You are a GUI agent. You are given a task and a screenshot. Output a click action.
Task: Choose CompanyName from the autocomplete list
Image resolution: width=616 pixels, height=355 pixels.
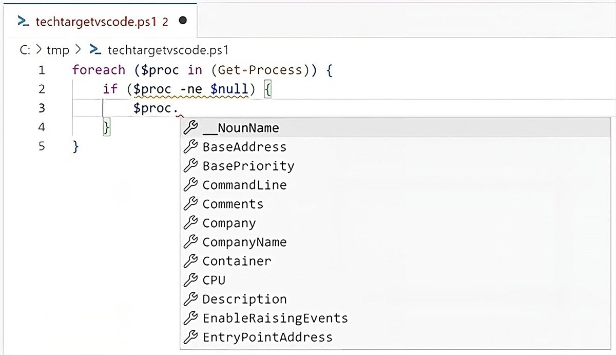(244, 242)
